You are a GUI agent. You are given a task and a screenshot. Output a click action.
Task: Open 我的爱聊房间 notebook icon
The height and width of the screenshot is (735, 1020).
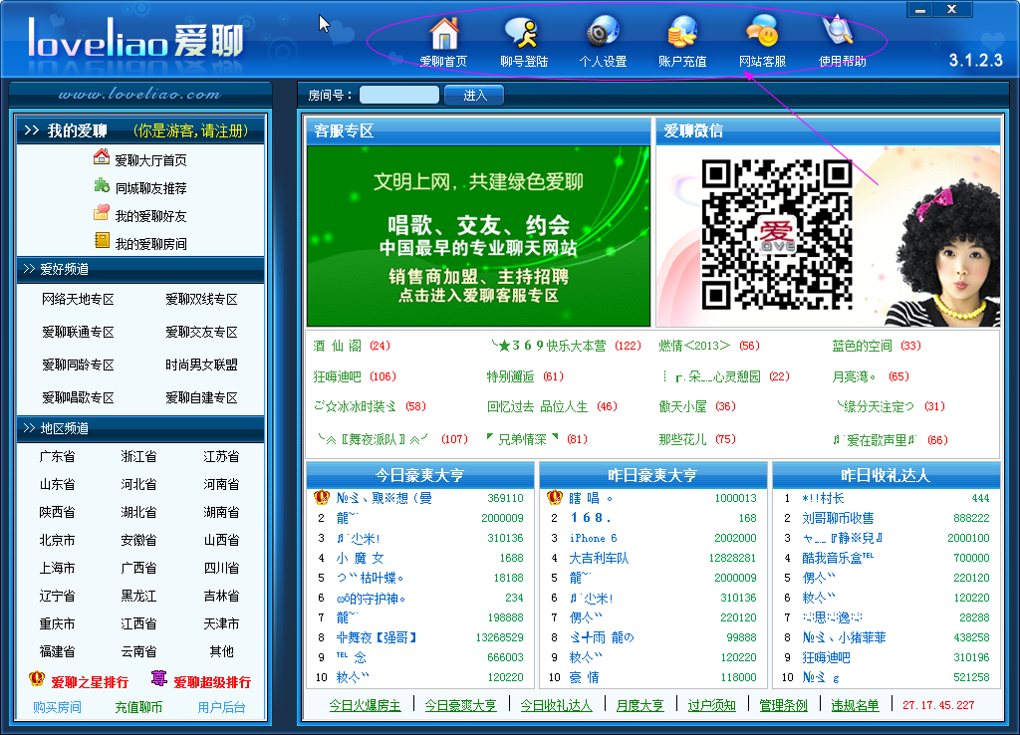pos(102,241)
